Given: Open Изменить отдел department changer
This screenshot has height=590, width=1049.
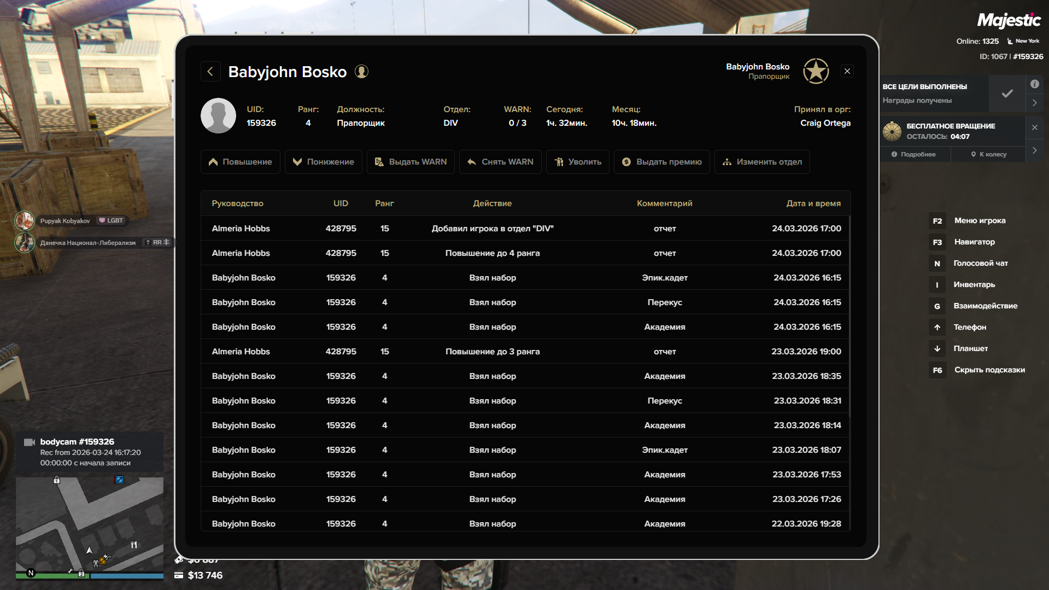Looking at the screenshot, I should click(761, 162).
